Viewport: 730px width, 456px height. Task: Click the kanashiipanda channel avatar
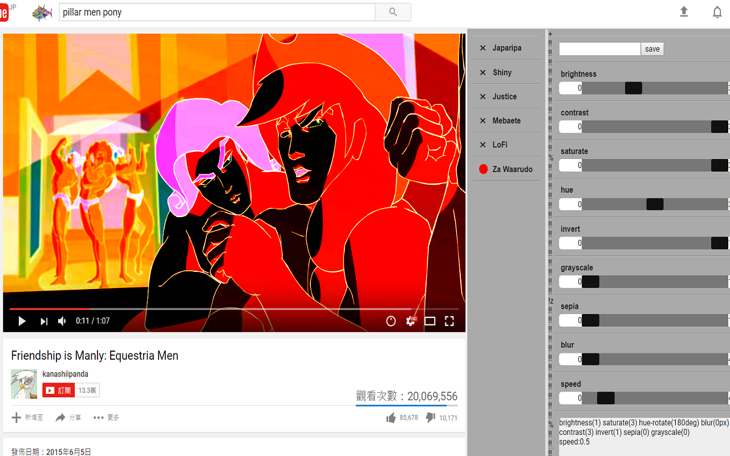pyautogui.click(x=24, y=384)
